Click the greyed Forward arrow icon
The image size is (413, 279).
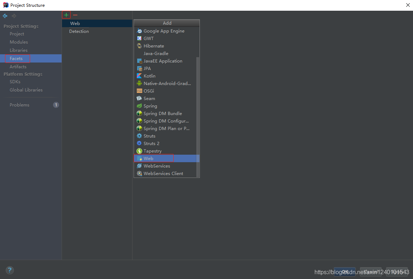coord(14,16)
